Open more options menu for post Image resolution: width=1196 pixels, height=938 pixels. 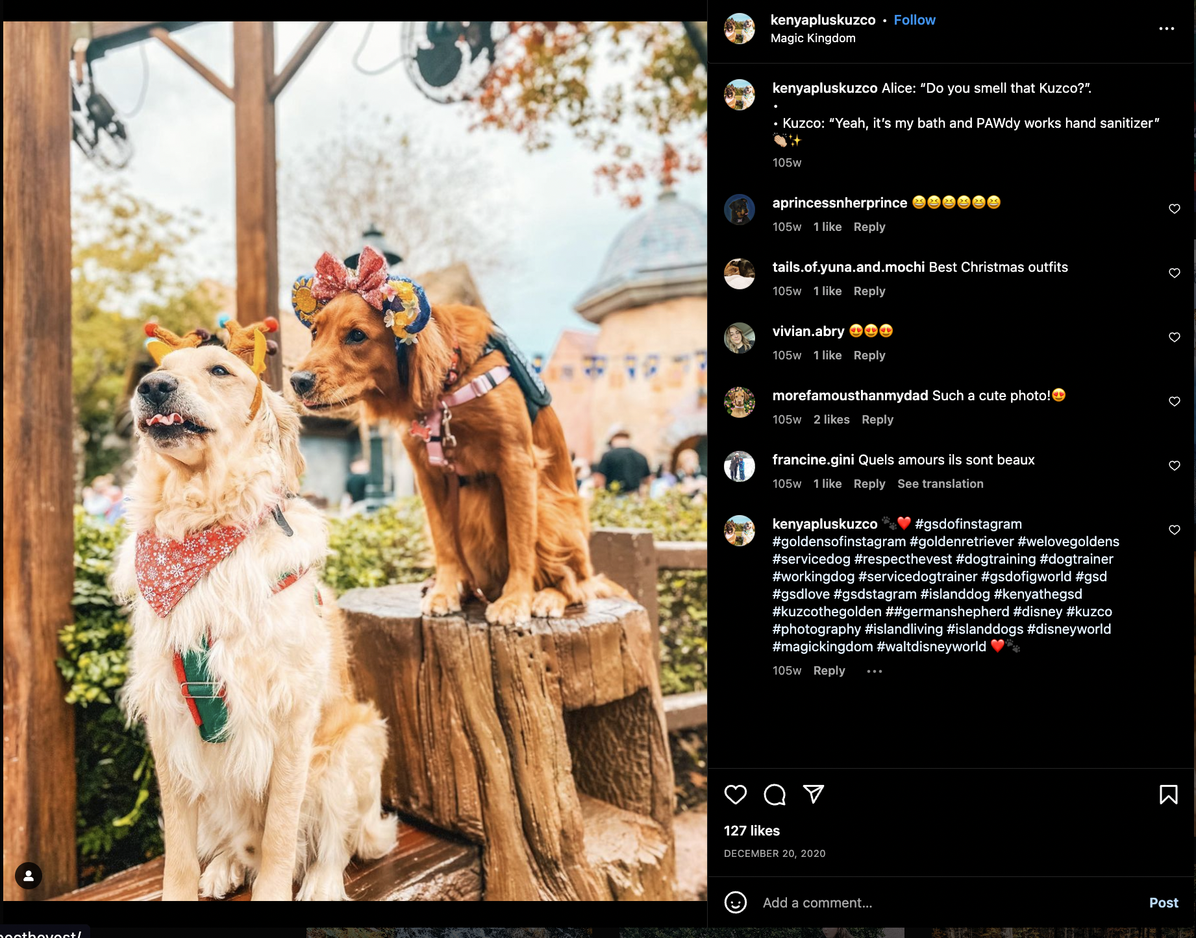point(1167,29)
